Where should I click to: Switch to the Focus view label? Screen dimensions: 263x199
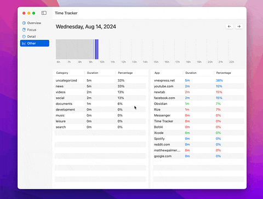point(32,30)
